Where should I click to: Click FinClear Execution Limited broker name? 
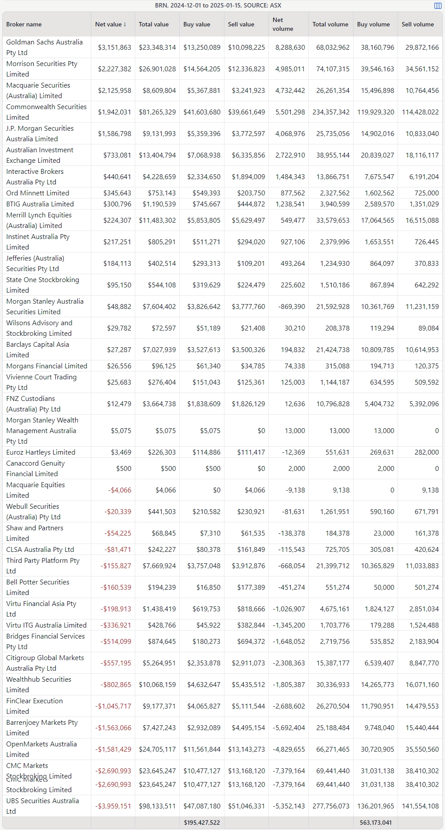(34, 706)
